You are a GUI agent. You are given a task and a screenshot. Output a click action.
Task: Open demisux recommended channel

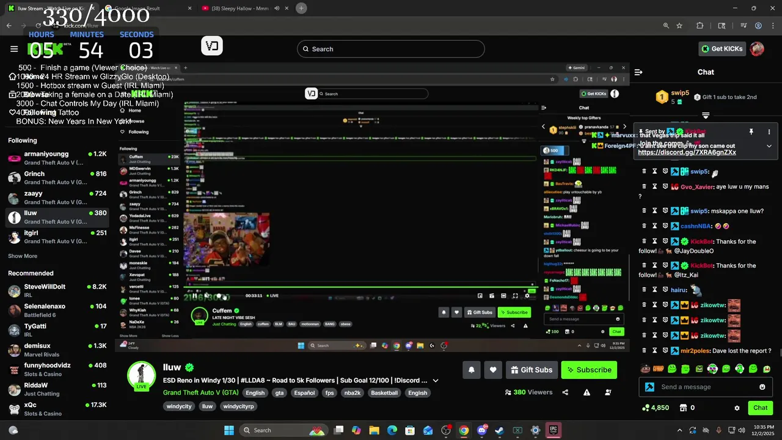[57, 350]
